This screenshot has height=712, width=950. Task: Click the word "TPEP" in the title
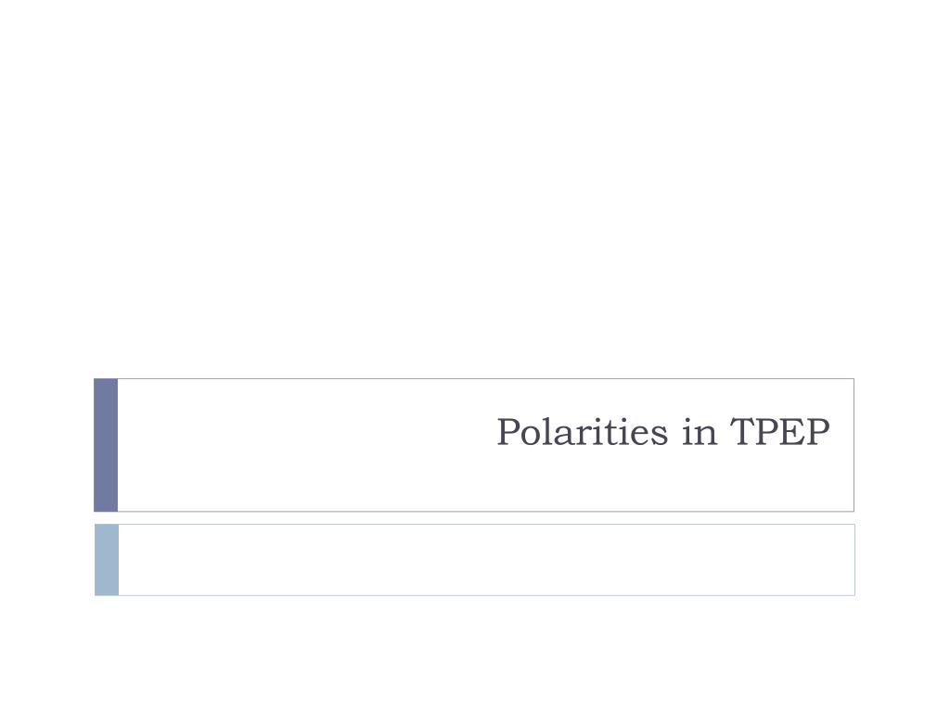point(779,432)
